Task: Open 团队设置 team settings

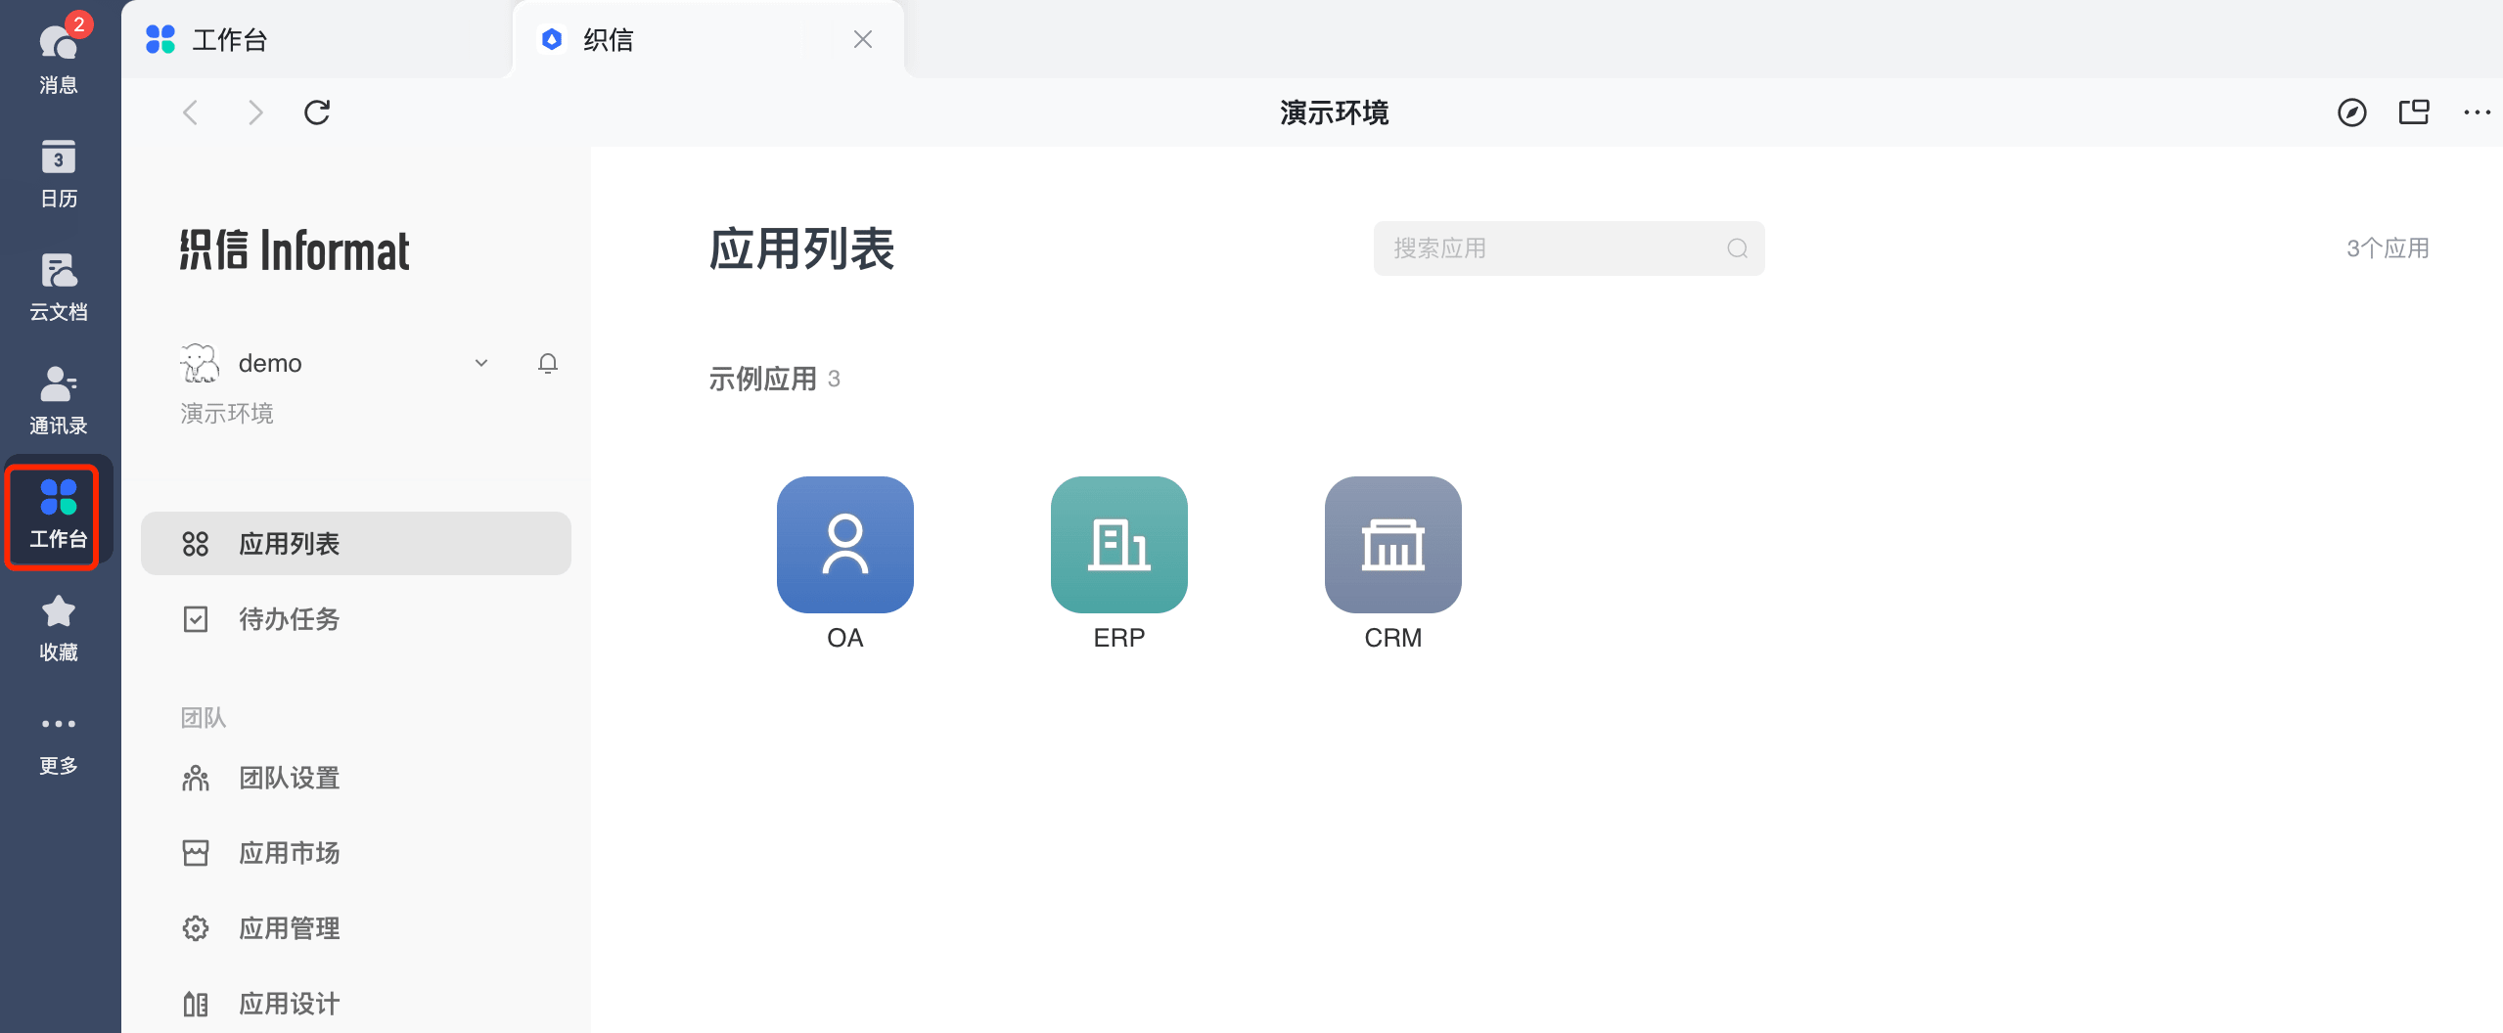Action: coord(288,778)
